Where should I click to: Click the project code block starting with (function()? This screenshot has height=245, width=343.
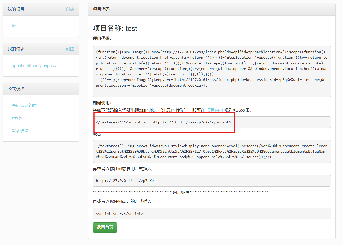coord(212,71)
